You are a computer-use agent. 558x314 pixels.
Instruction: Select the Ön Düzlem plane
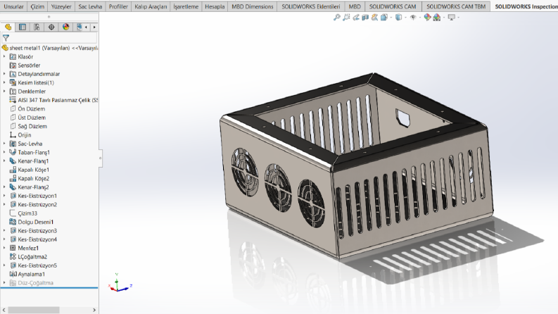(32, 109)
